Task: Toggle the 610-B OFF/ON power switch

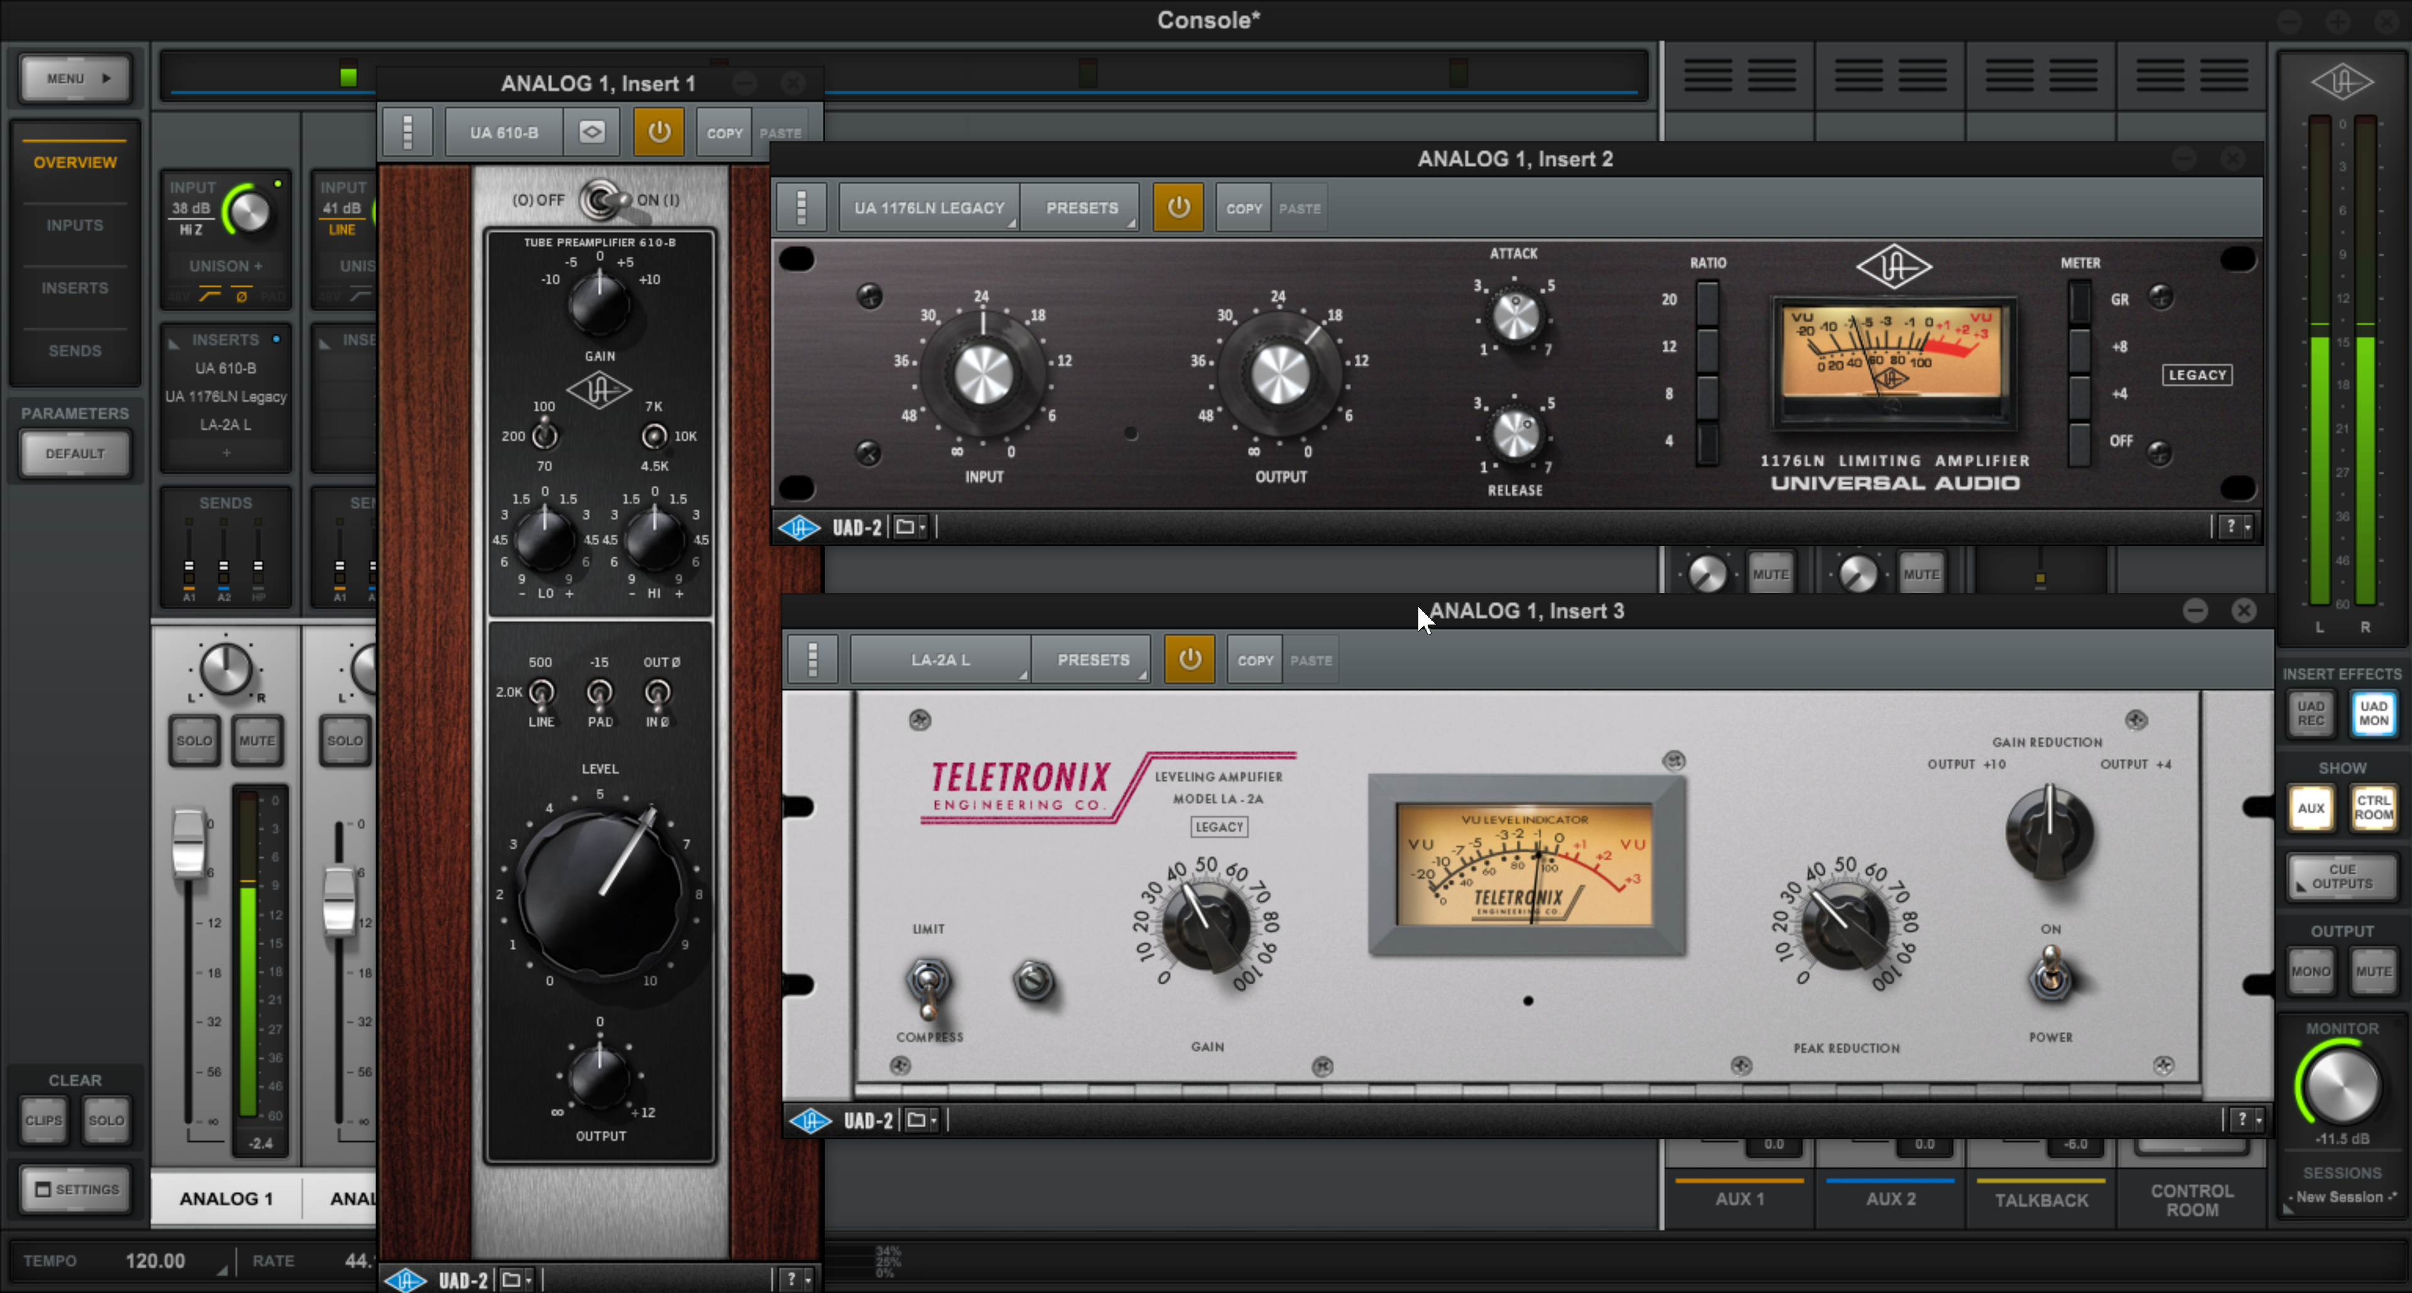Action: tap(605, 200)
